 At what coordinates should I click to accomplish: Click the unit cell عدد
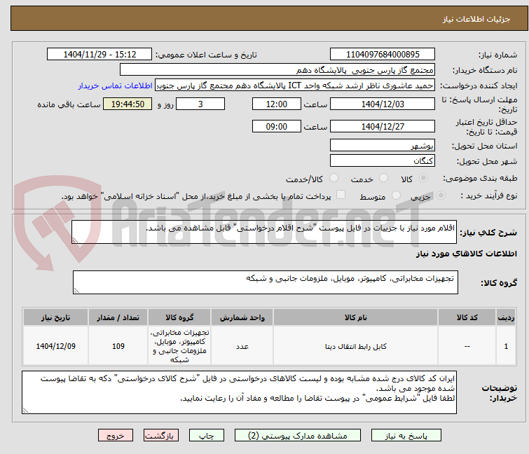point(242,346)
